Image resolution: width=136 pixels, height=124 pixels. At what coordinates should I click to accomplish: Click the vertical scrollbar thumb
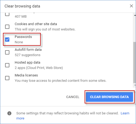[135, 62]
